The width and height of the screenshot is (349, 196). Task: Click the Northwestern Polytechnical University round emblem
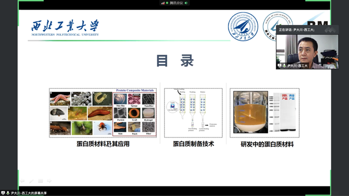(x=243, y=27)
